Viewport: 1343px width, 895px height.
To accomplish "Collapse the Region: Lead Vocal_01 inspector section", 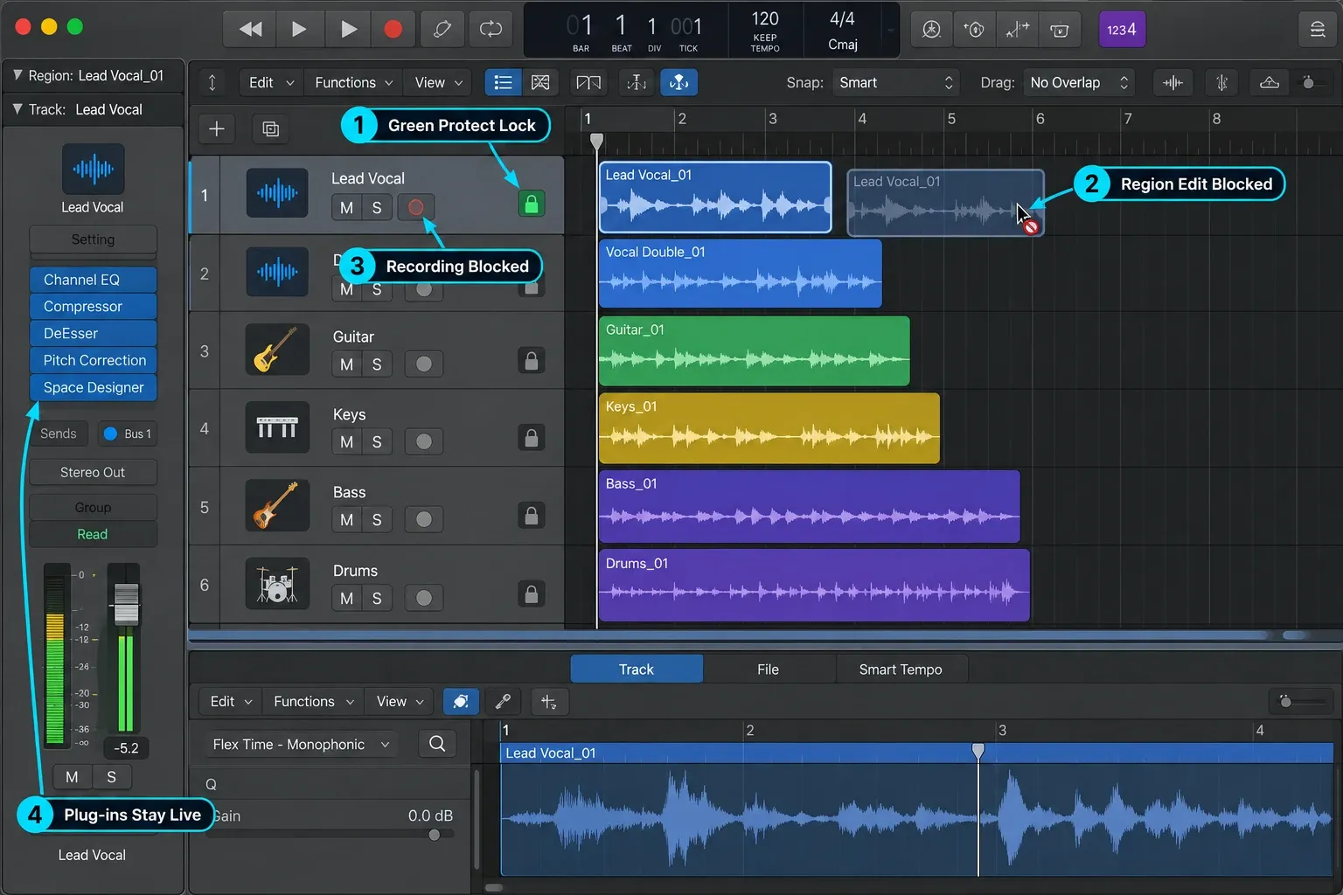I will (x=17, y=75).
